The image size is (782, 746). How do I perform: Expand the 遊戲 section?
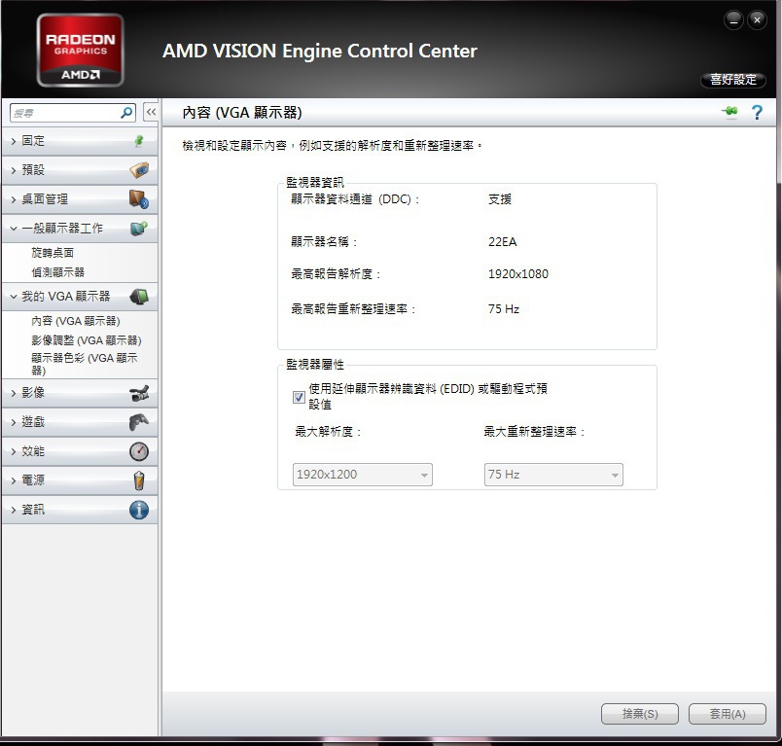(x=80, y=422)
